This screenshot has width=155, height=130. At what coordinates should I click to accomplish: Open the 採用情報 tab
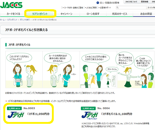click(144, 2)
